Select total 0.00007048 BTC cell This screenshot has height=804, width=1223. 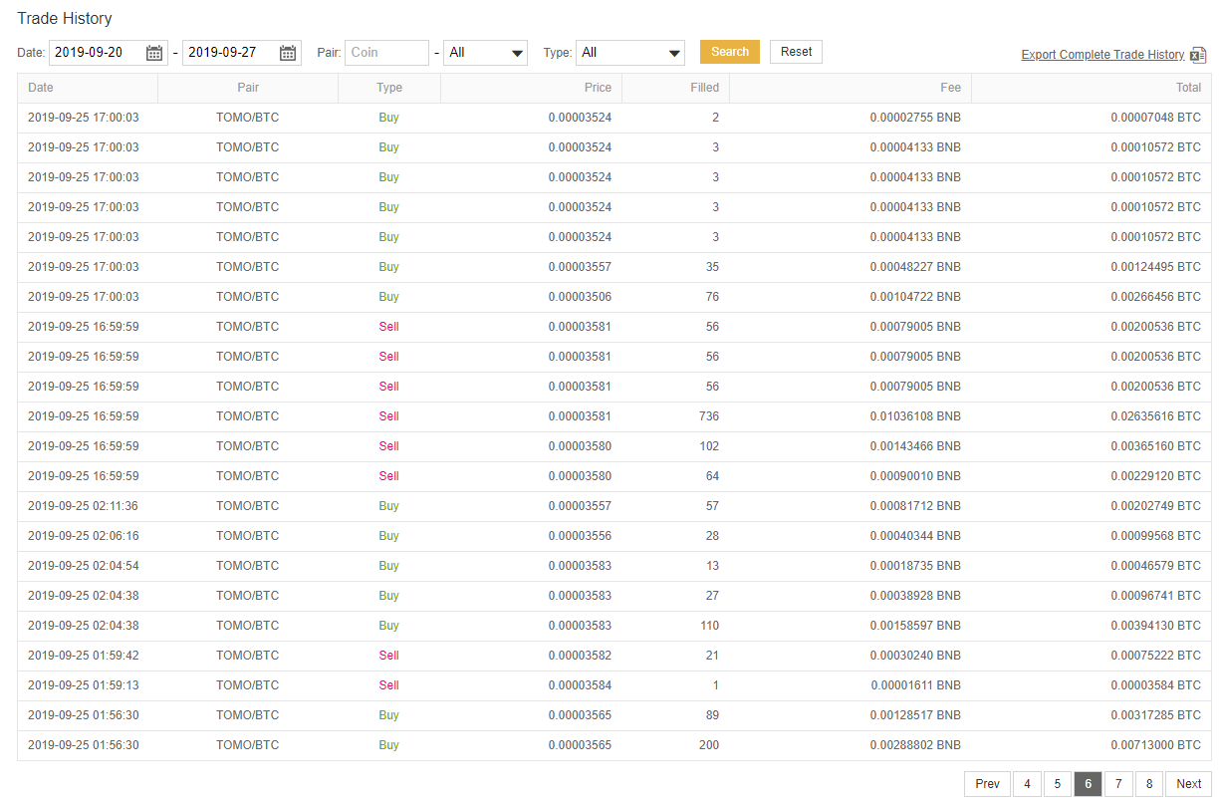pos(1155,118)
